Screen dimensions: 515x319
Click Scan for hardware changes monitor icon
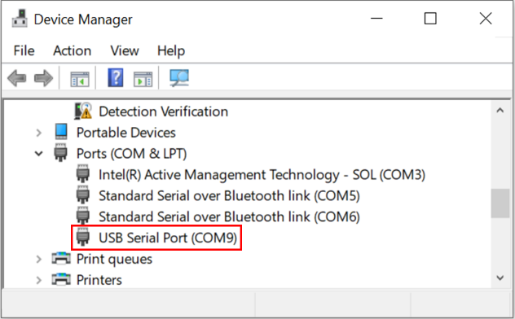pyautogui.click(x=179, y=78)
